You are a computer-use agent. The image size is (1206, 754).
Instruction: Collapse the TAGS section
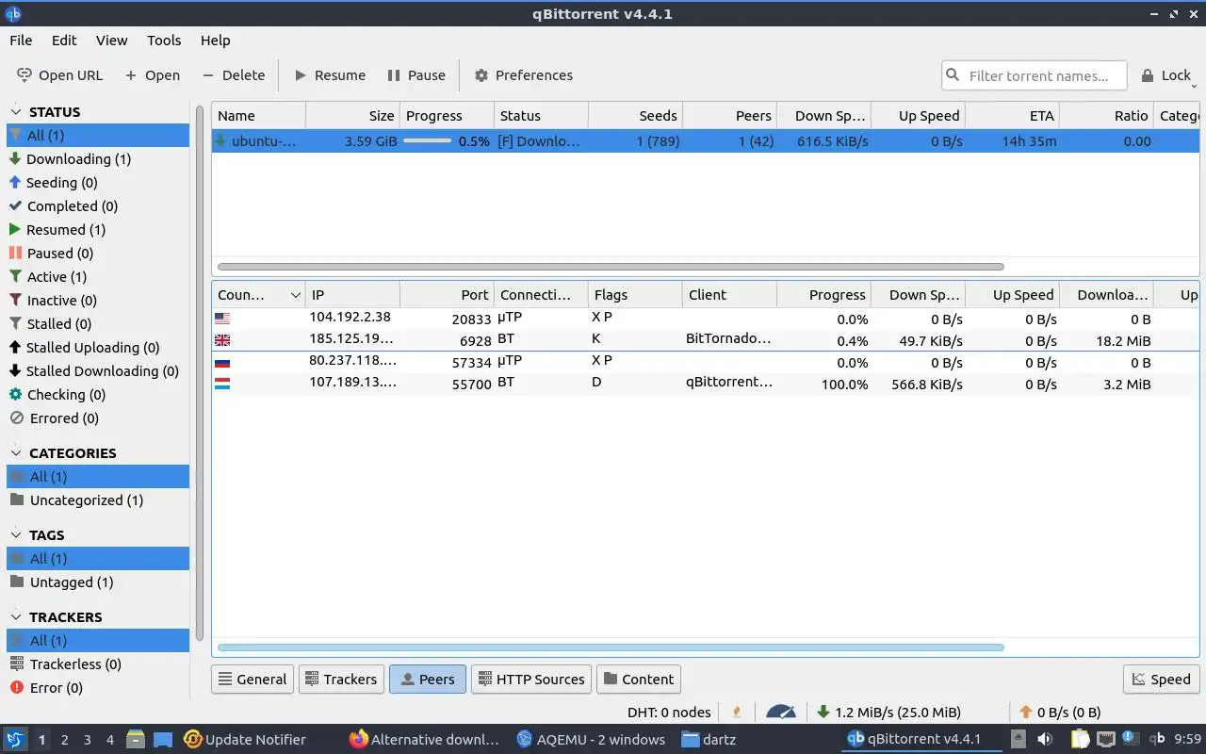[16, 534]
